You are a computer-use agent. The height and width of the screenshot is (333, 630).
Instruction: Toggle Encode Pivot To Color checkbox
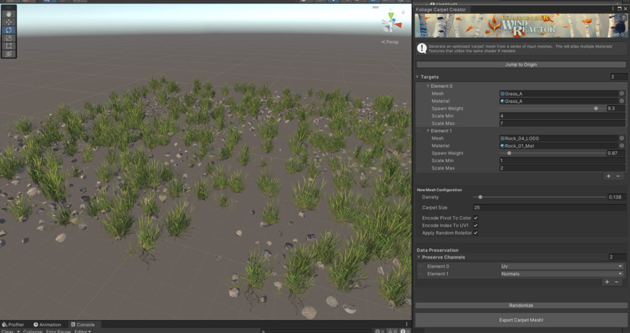476,218
